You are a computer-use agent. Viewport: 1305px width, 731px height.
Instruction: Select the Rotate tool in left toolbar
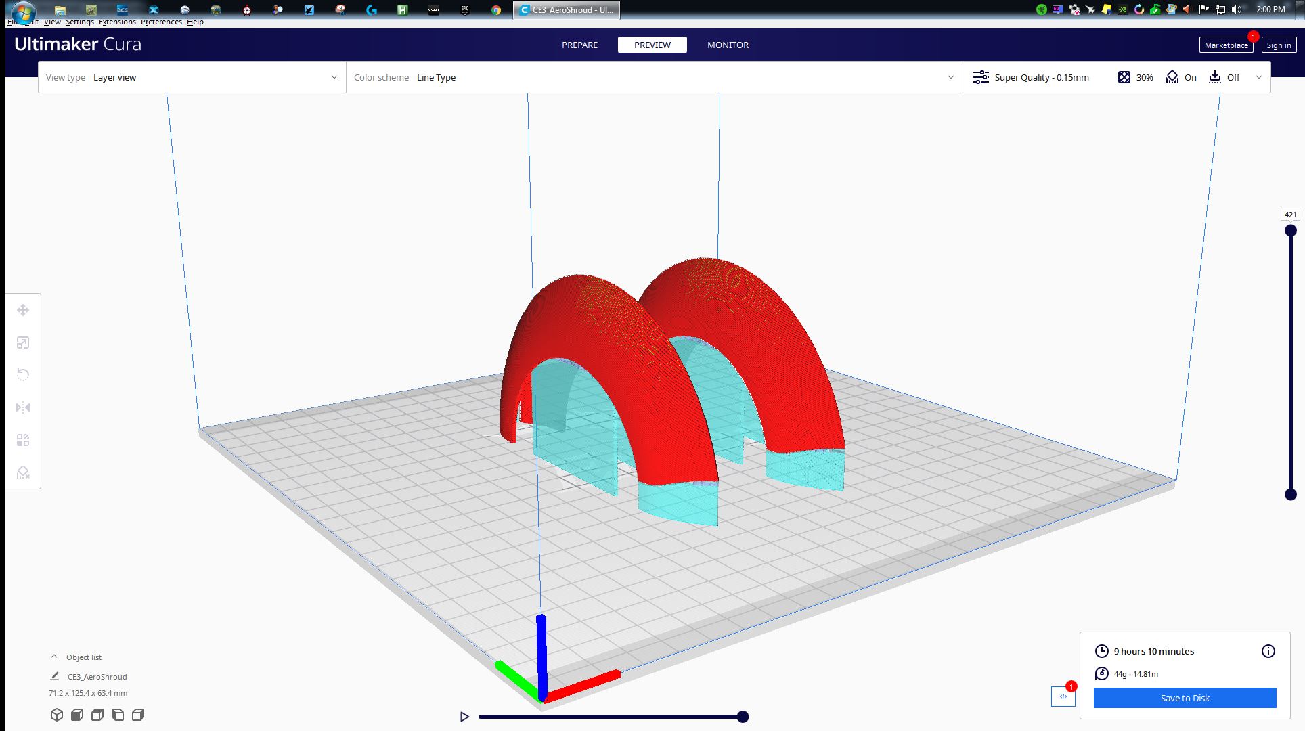click(x=23, y=375)
